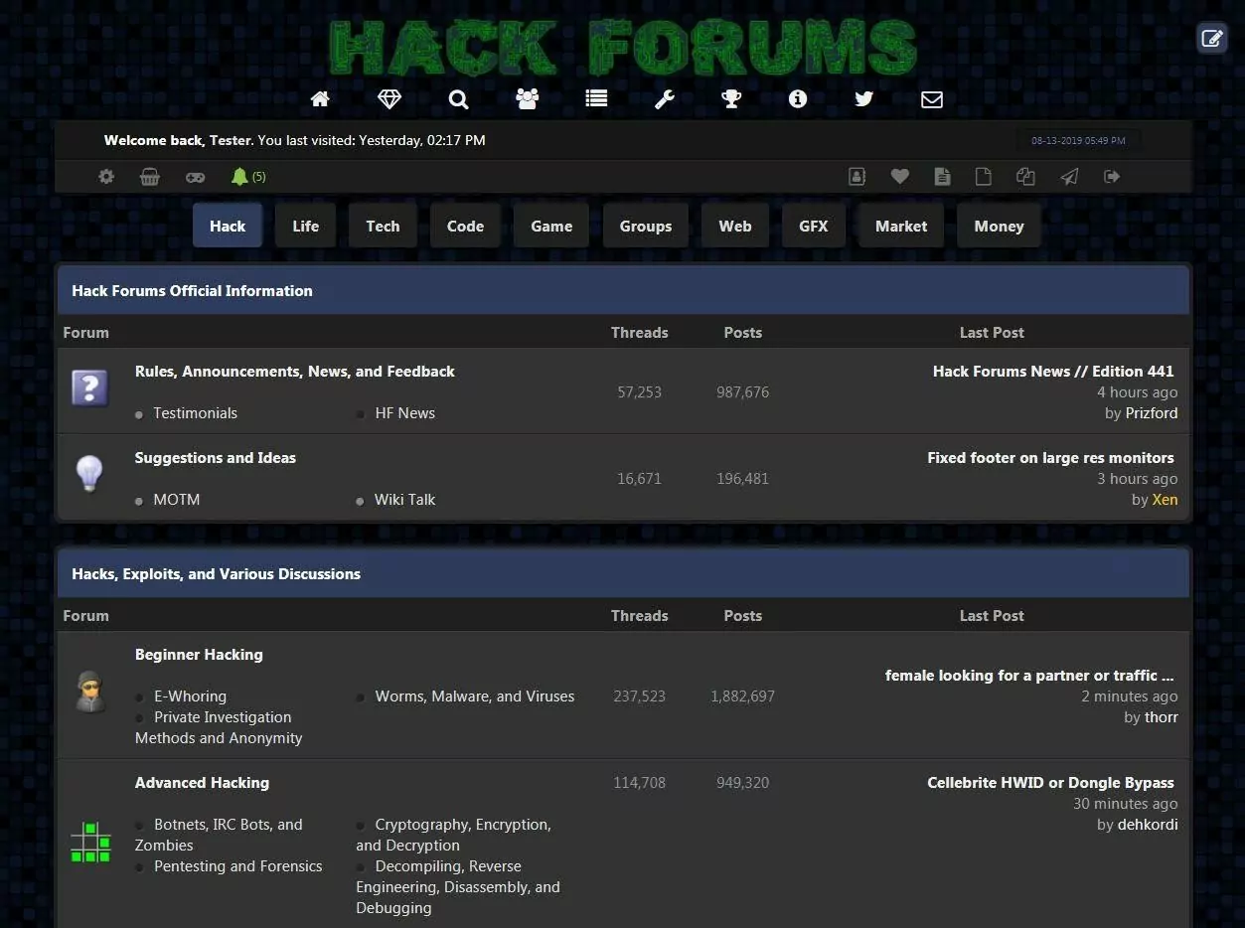Select the Members group icon
The image size is (1245, 928).
(527, 98)
